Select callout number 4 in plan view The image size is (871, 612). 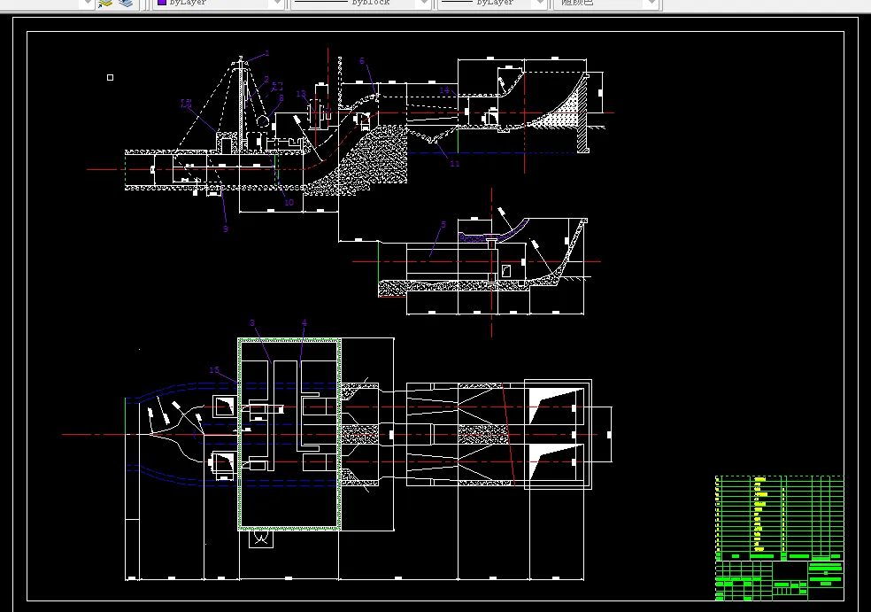tap(304, 323)
